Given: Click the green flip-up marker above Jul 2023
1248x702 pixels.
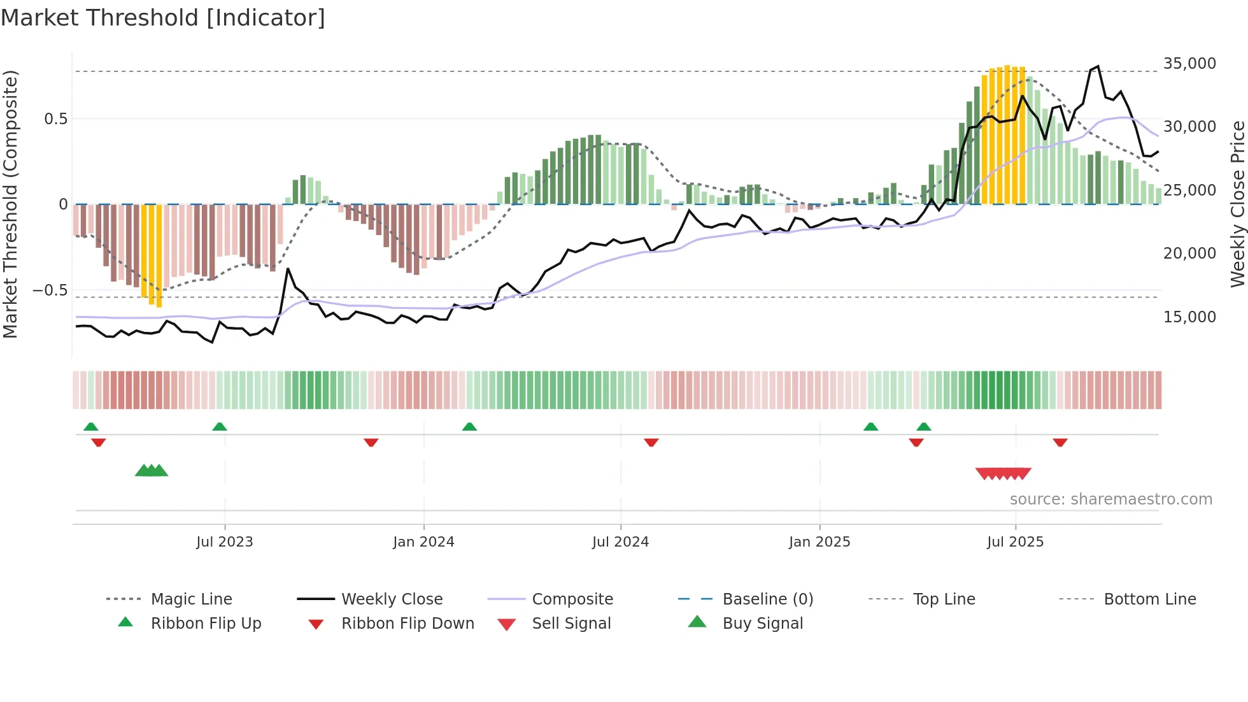Looking at the screenshot, I should [220, 426].
